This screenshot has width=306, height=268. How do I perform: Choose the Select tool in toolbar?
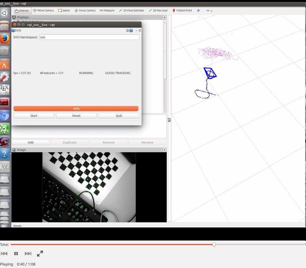[64, 11]
